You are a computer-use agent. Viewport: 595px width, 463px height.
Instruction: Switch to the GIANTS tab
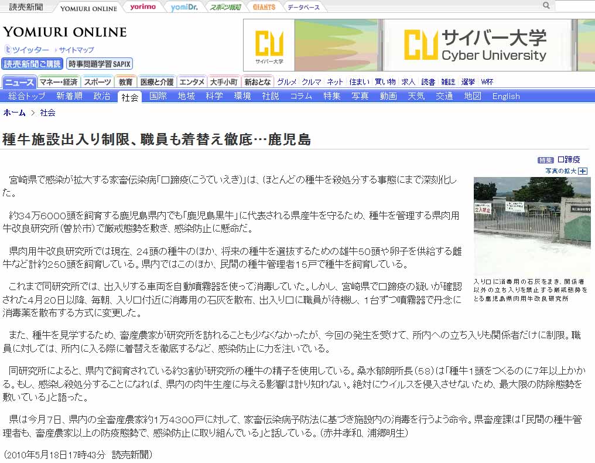265,7
